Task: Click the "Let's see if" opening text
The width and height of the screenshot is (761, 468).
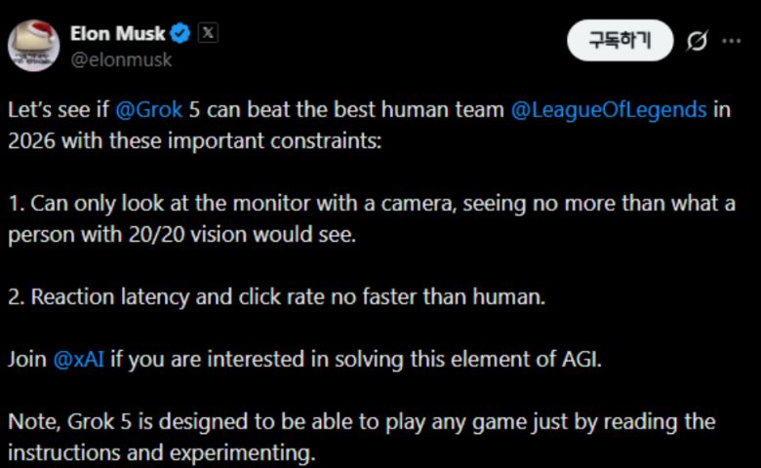Action: pos(59,109)
